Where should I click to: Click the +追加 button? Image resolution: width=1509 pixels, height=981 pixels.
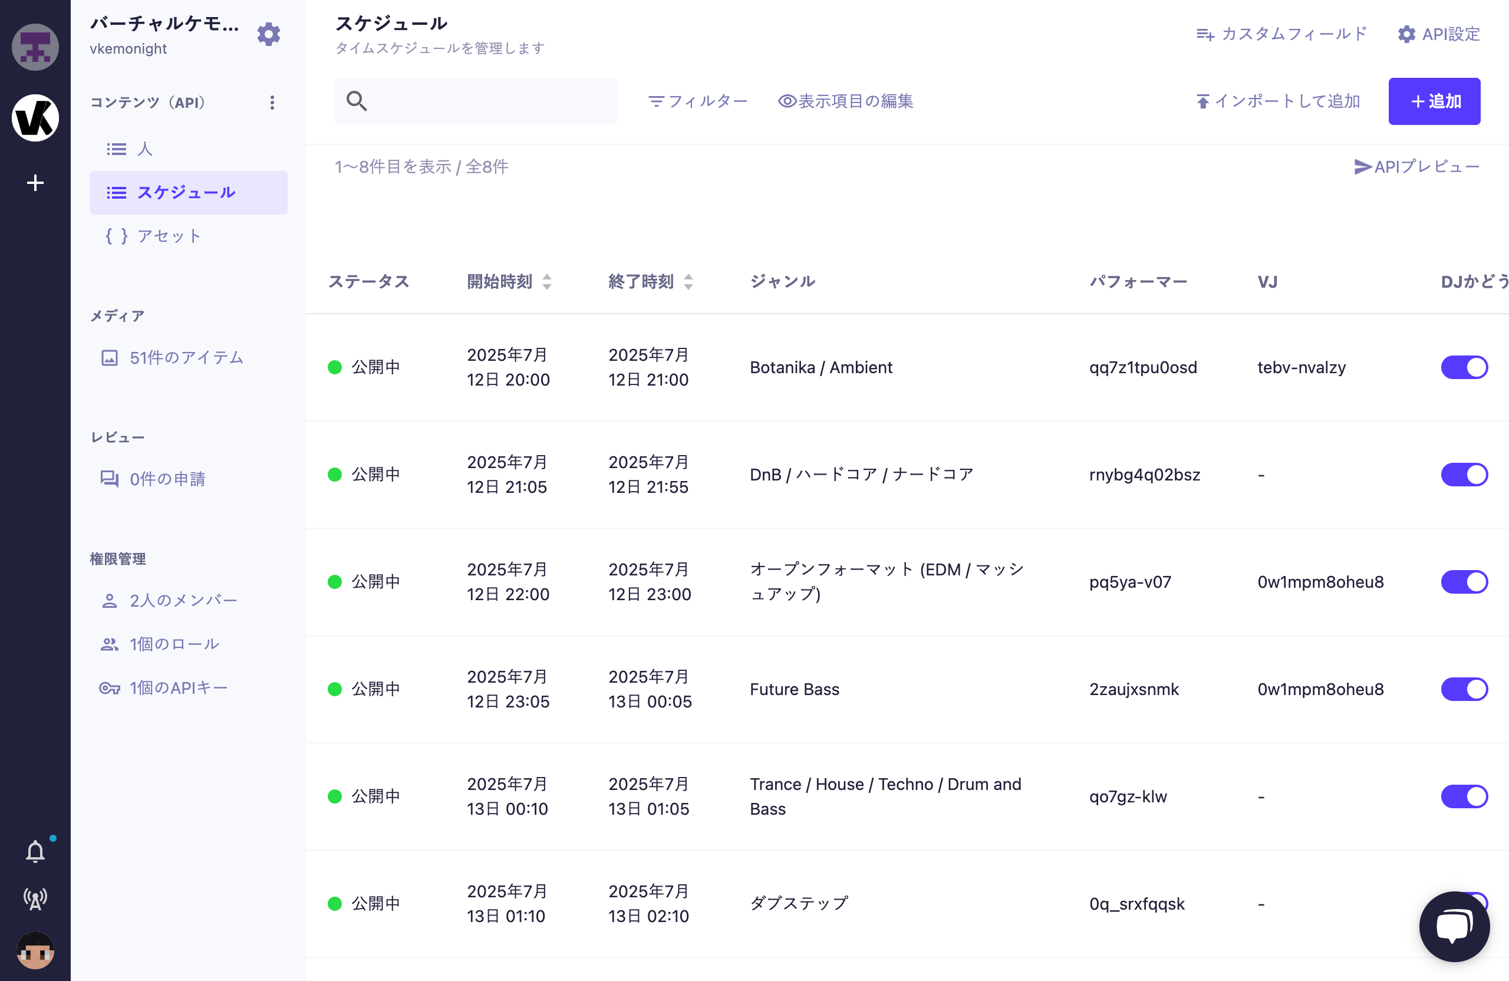1434,101
